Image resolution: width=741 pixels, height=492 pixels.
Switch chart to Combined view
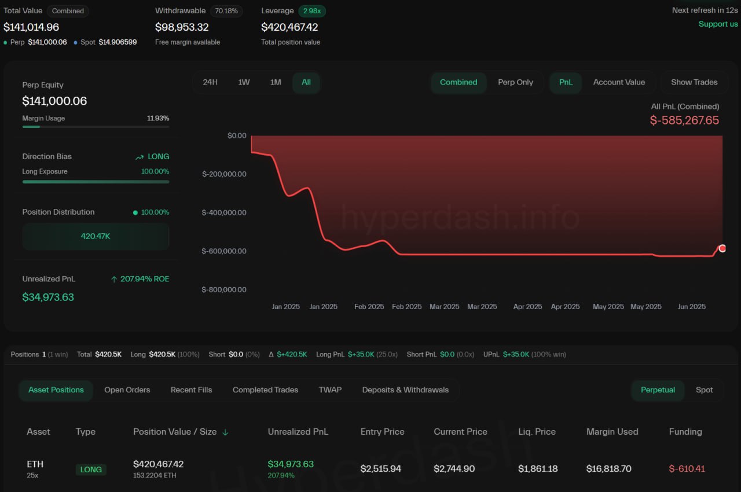pyautogui.click(x=458, y=82)
